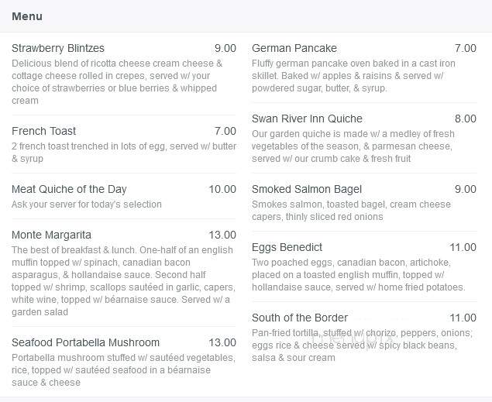This screenshot has width=492, height=402.
Task: Click the Menu heading
Action: 27,16
